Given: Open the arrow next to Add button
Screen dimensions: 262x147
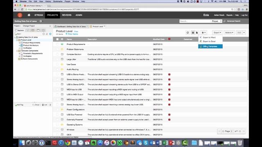Looking at the screenshot, I should point(244,33).
